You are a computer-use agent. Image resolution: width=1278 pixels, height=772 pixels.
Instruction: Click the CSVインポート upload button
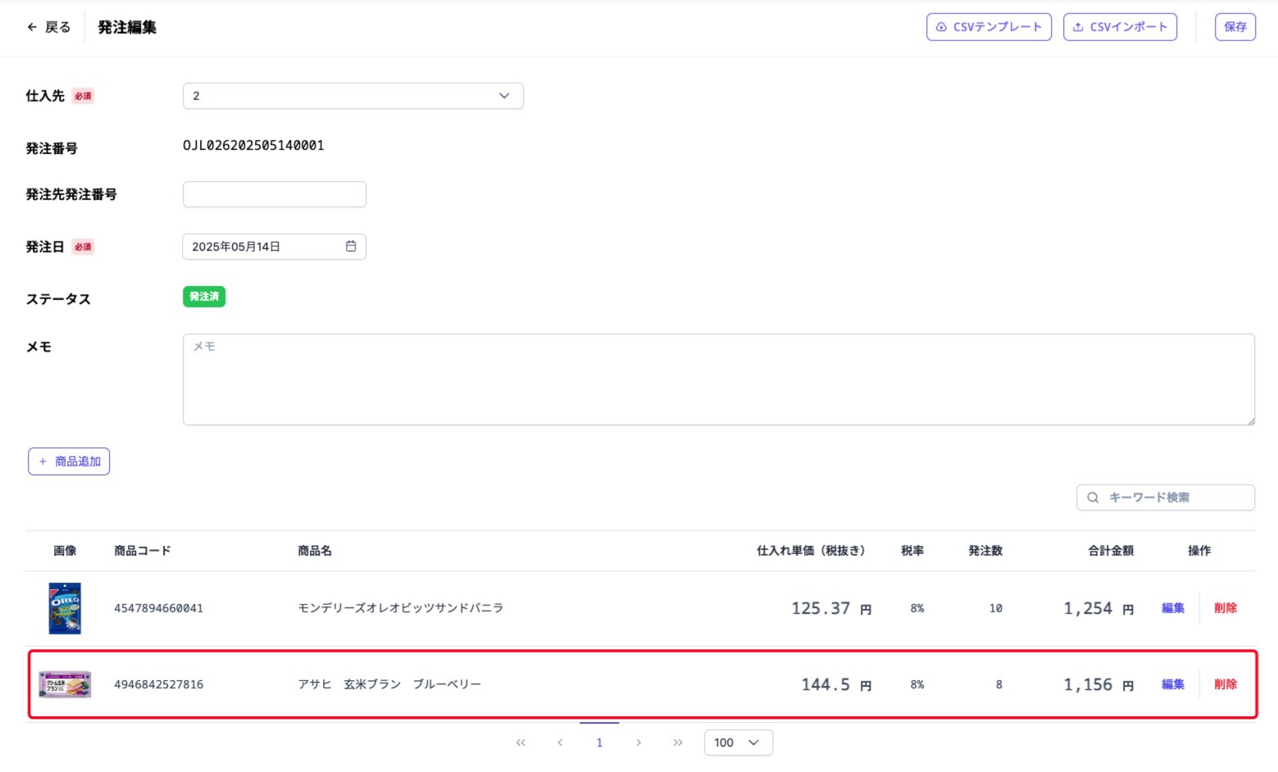(x=1120, y=27)
